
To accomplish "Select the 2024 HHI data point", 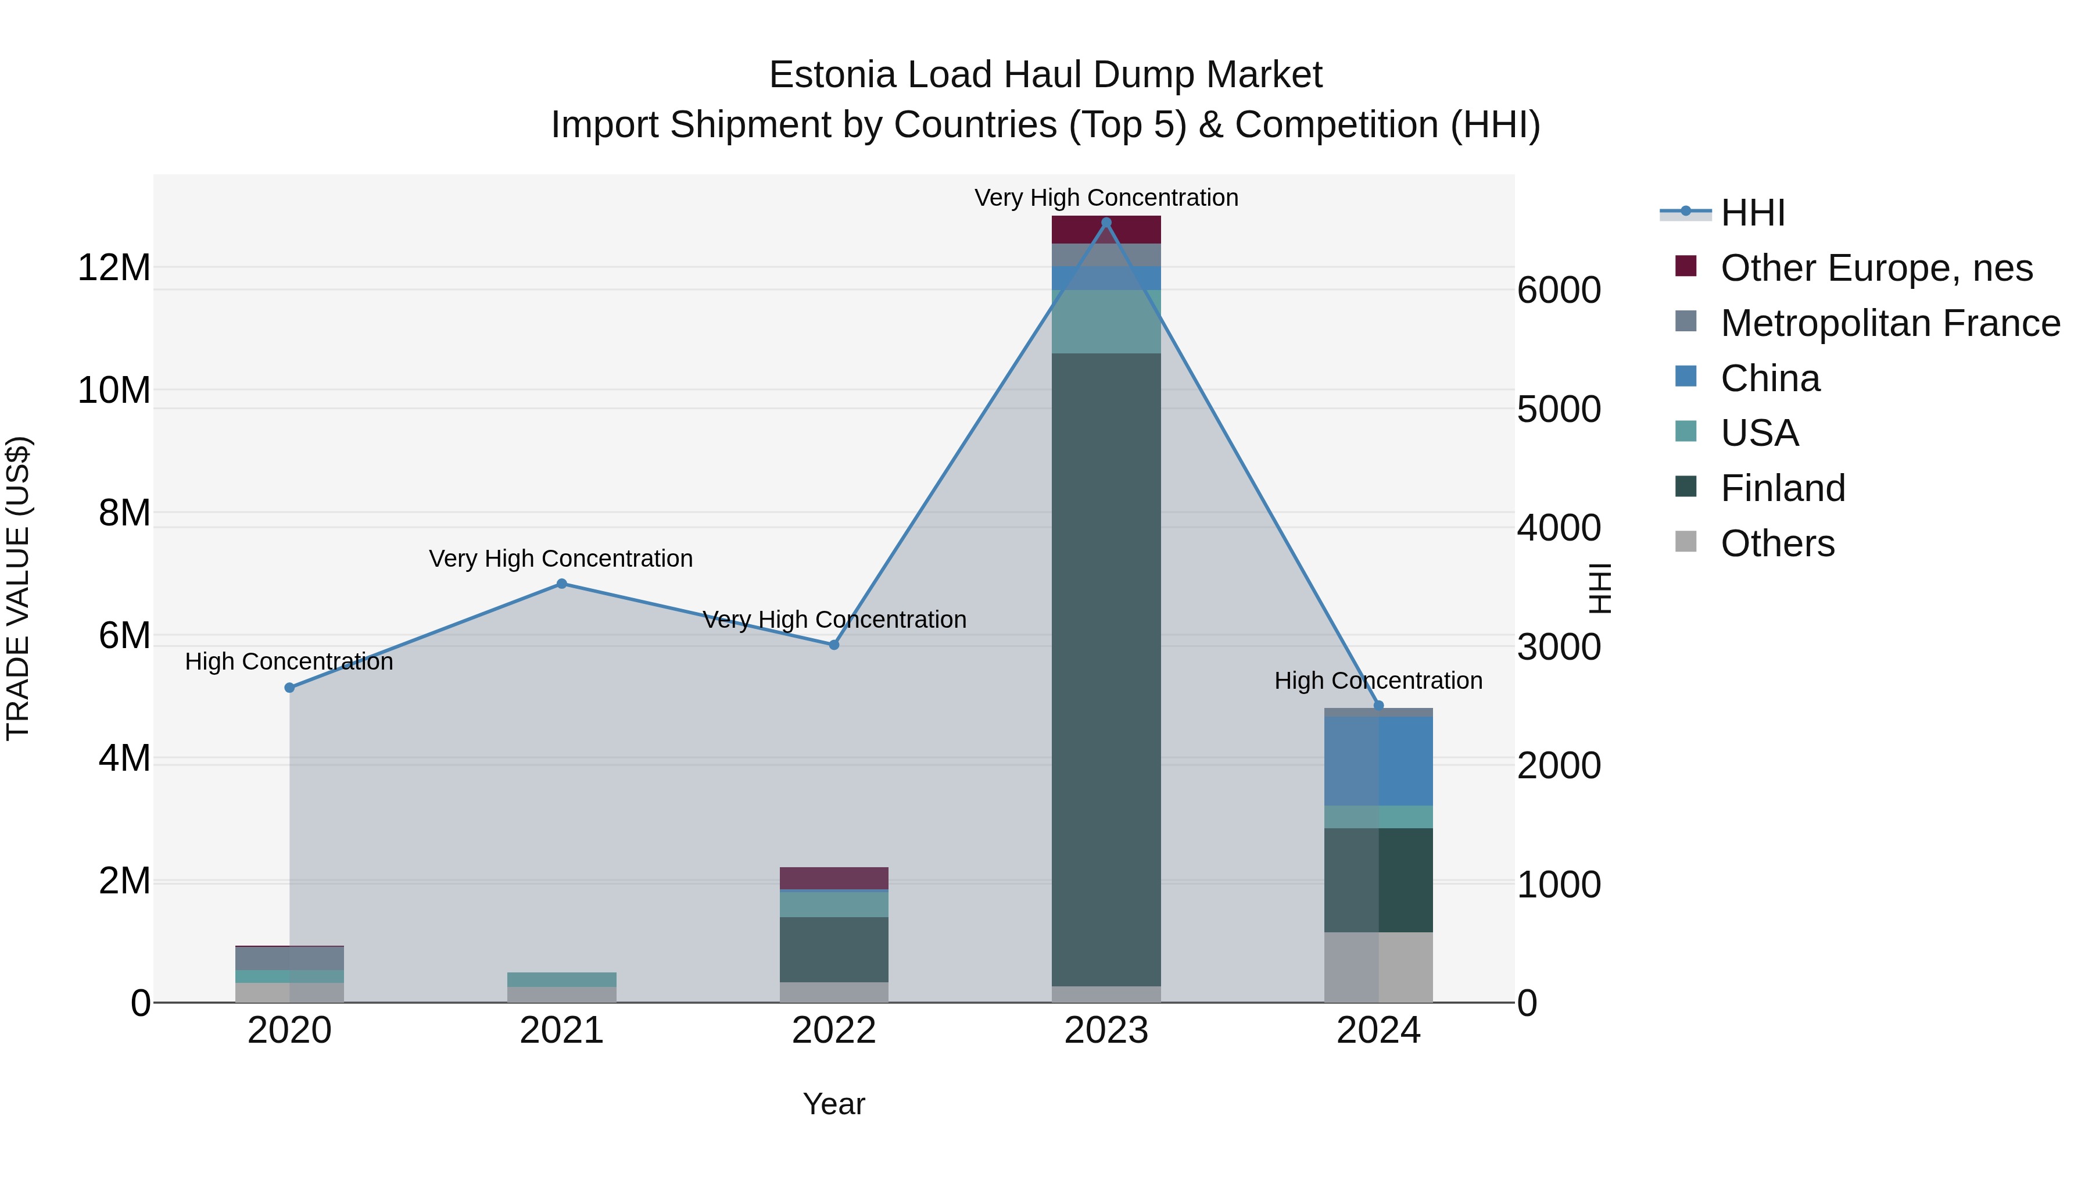I will coord(1378,706).
